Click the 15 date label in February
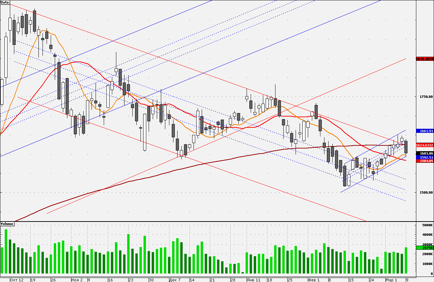The height and width of the screenshot is (282, 434). 351,280
